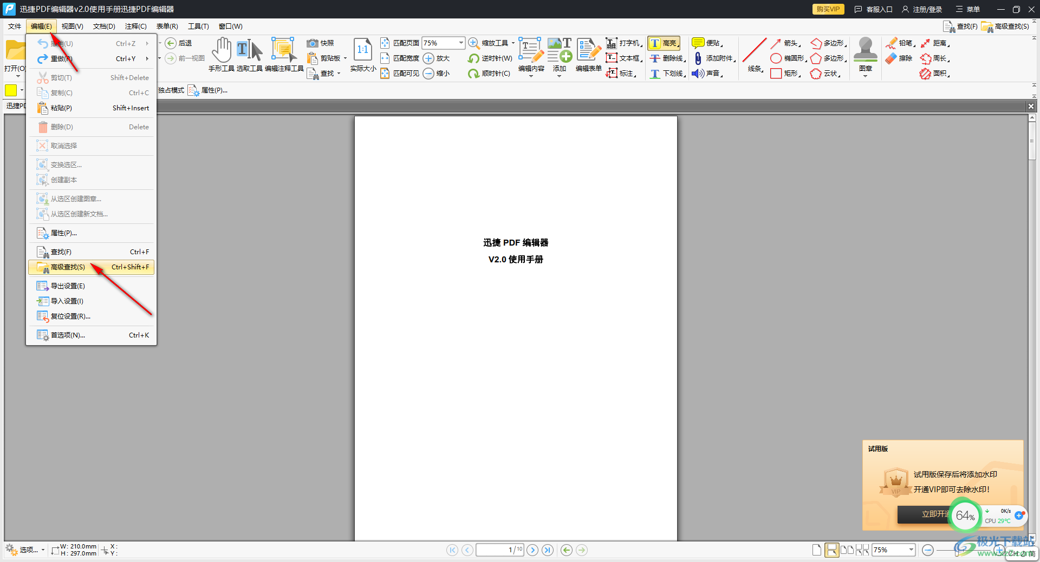Go to the next page
This screenshot has width=1040, height=562.
point(533,550)
